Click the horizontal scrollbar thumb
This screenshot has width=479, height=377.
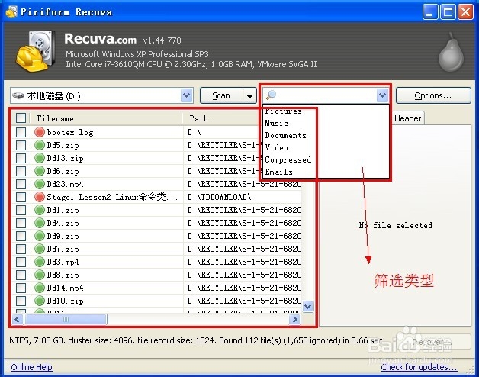pos(66,320)
